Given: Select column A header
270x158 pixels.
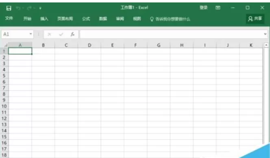Looking at the screenshot, I should [20, 45].
